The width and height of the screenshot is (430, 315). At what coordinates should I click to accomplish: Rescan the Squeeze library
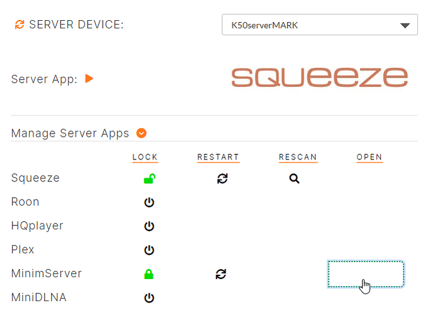pos(294,179)
